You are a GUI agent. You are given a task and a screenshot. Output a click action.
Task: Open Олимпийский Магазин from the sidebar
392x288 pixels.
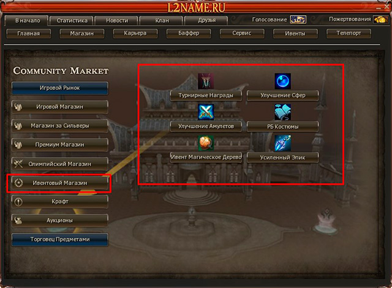(60, 164)
